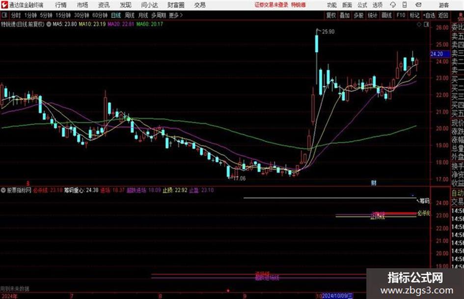Click the 17.06 low price label

pyautogui.click(x=240, y=179)
